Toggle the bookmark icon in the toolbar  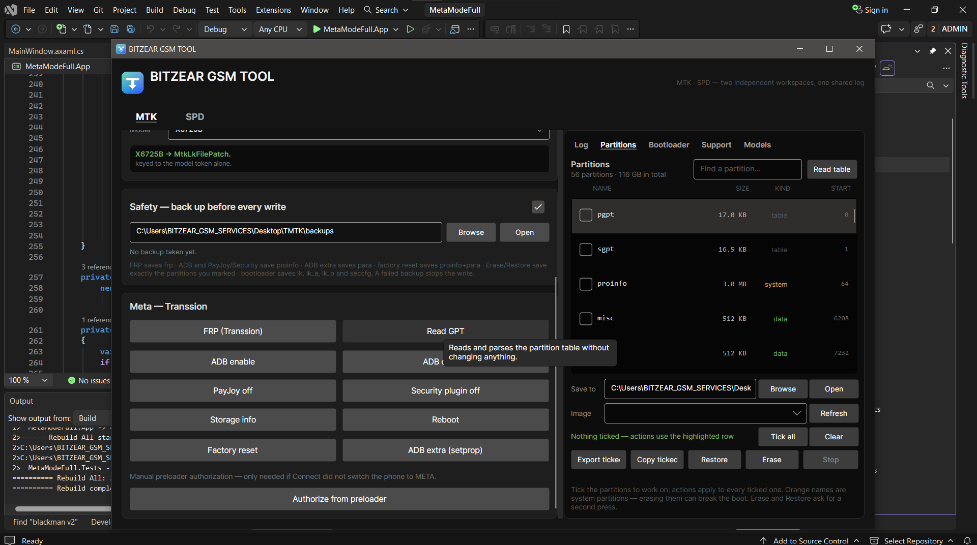[x=566, y=29]
